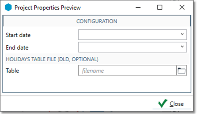The height and width of the screenshot is (115, 197).
Task: Browse for holidays table using folder icon
Action: 182,71
